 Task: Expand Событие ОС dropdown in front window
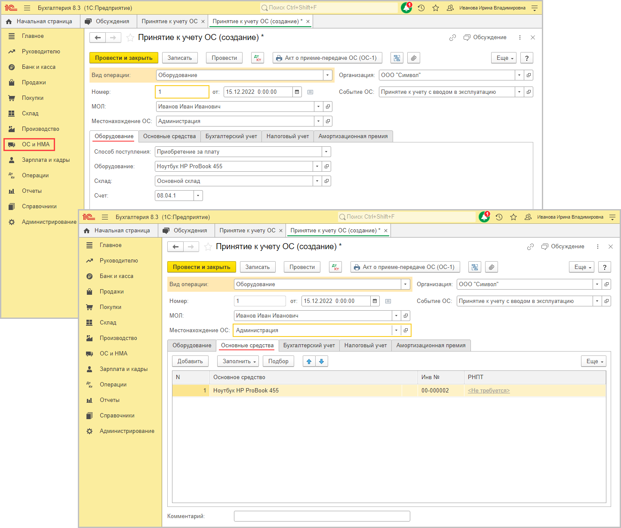[x=597, y=301]
